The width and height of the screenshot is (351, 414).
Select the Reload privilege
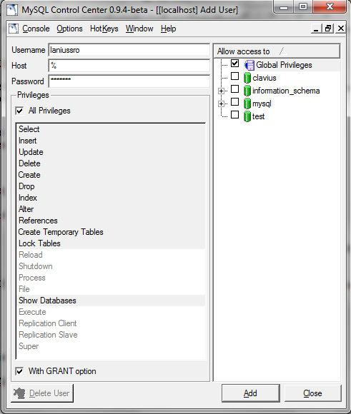[x=111, y=255]
